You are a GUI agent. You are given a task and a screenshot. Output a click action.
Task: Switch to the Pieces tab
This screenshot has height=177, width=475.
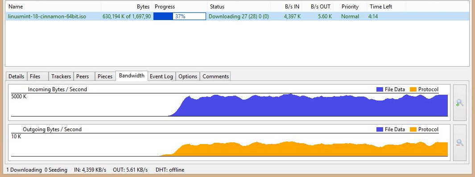coord(105,76)
